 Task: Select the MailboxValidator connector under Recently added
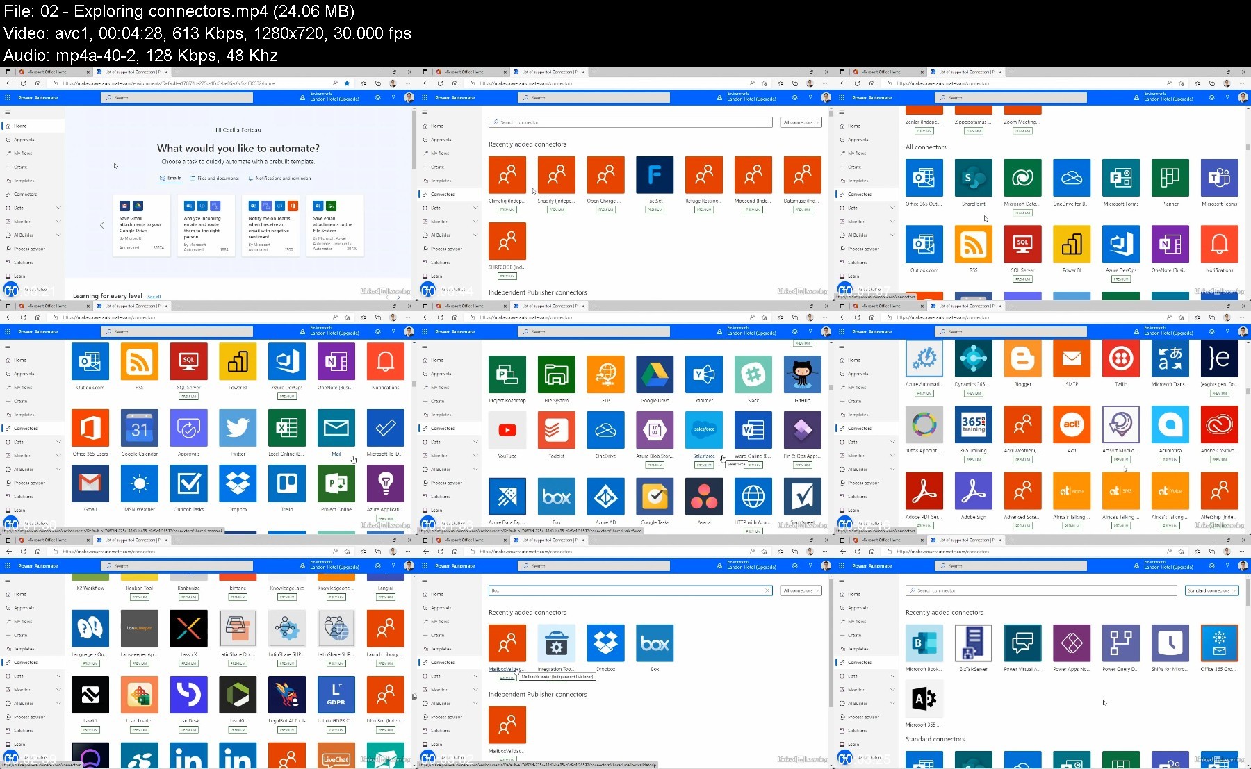[507, 643]
